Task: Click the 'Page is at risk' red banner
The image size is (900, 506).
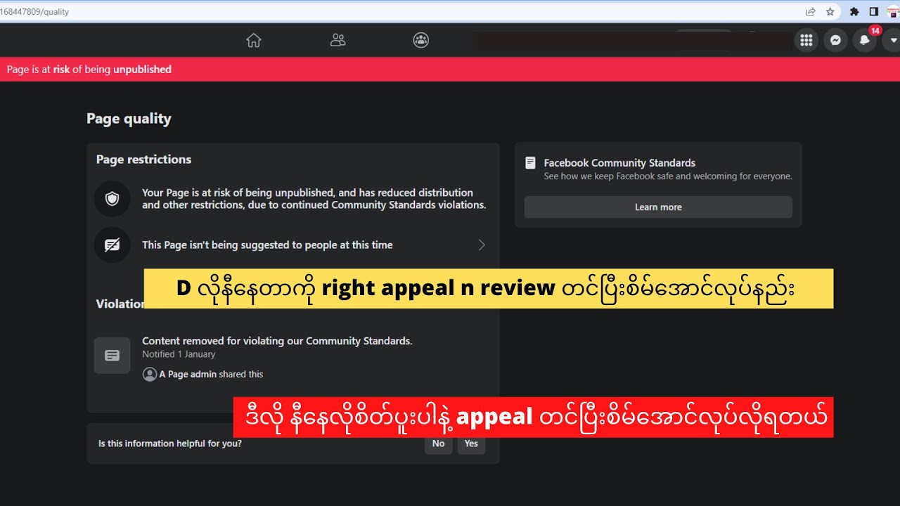Action: pyautogui.click(x=450, y=70)
